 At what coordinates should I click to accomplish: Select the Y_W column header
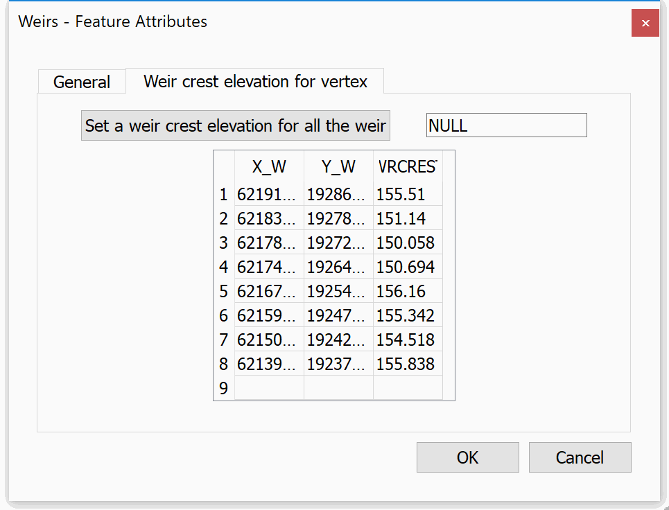pyautogui.click(x=338, y=167)
